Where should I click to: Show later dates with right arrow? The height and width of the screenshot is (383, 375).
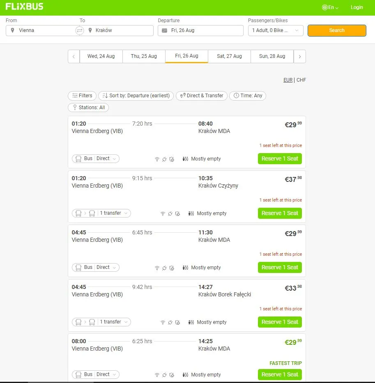300,56
